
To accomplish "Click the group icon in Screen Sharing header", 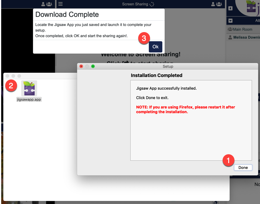I will point(219,4).
